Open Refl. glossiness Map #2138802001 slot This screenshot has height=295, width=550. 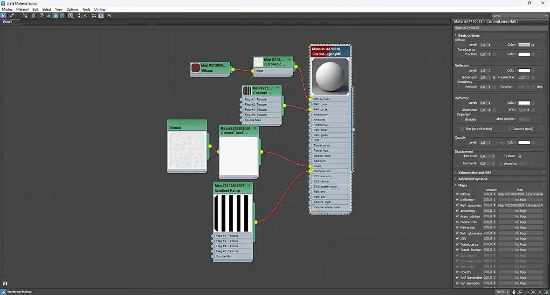[x=521, y=205]
